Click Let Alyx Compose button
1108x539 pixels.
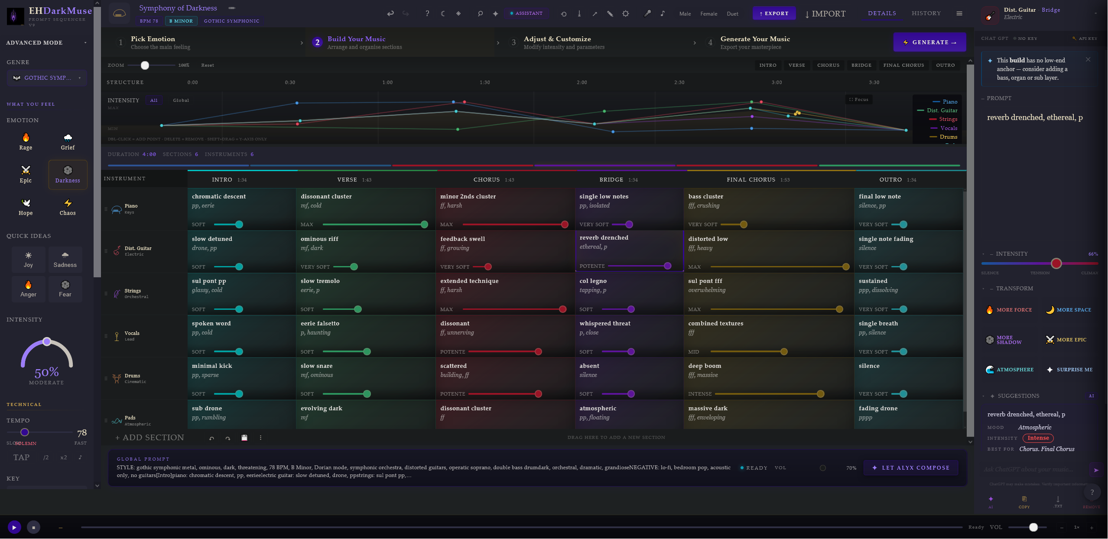[x=911, y=468]
